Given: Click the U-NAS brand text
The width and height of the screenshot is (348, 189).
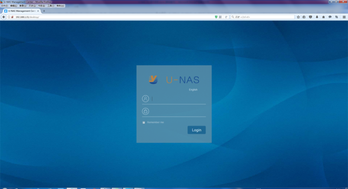Looking at the screenshot, I should 183,80.
